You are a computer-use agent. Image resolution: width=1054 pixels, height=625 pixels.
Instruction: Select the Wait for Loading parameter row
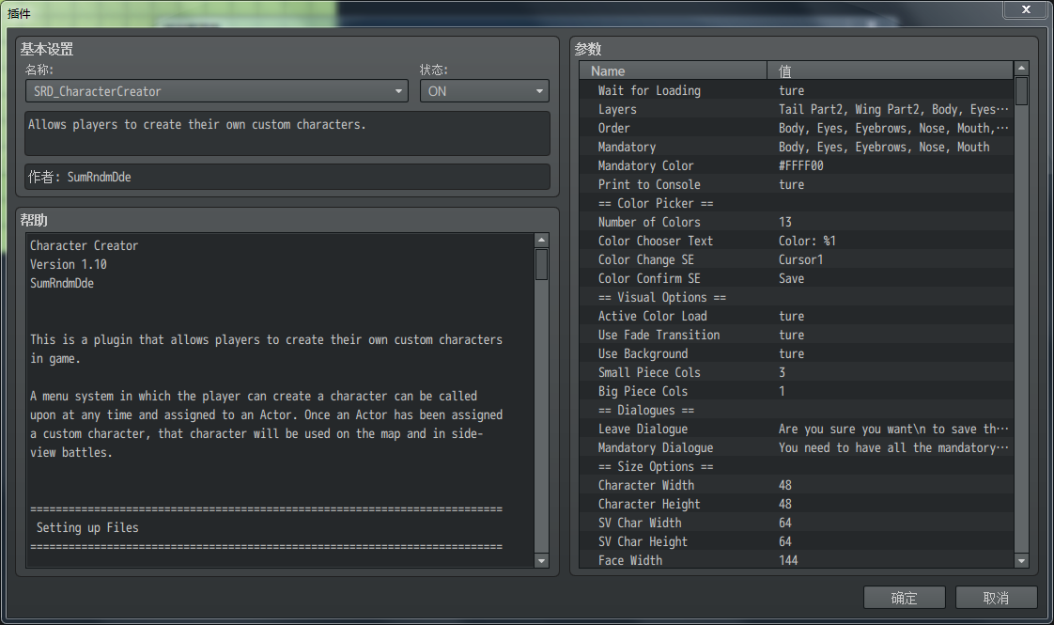point(797,90)
